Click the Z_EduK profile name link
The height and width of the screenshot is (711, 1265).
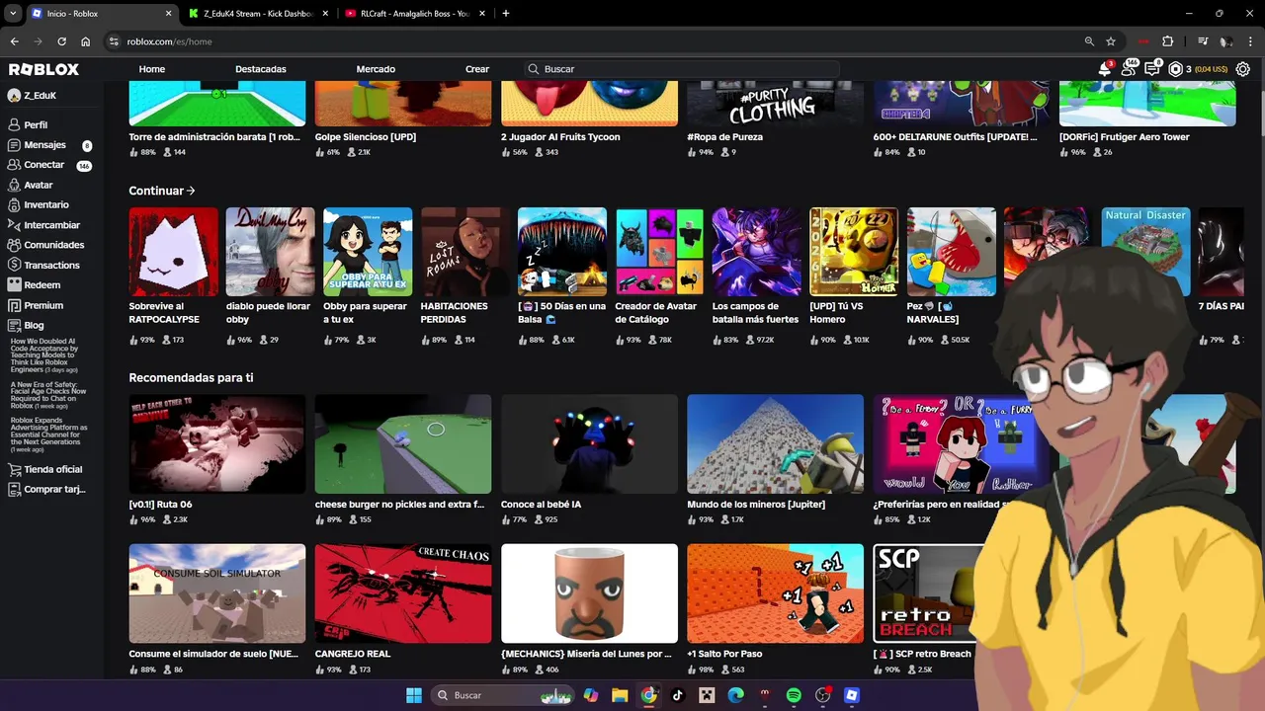tap(41, 96)
